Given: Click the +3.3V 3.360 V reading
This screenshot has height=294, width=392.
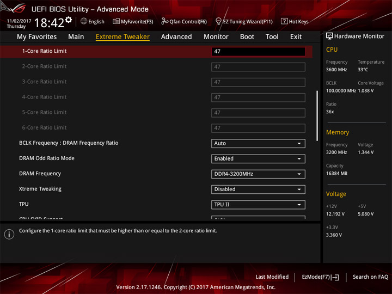Looking at the screenshot, I should click(x=334, y=235).
